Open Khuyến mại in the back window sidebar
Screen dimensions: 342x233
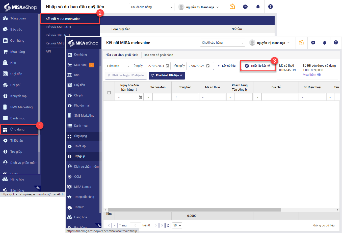point(19,96)
